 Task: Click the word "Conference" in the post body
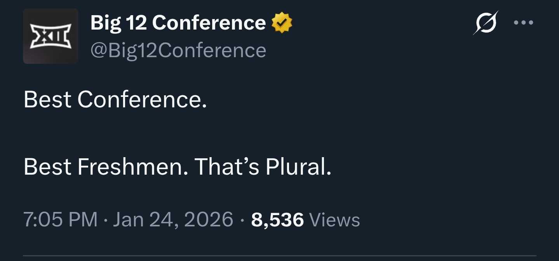click(x=140, y=100)
